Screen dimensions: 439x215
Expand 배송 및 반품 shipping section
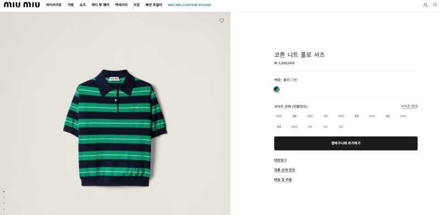point(283,180)
